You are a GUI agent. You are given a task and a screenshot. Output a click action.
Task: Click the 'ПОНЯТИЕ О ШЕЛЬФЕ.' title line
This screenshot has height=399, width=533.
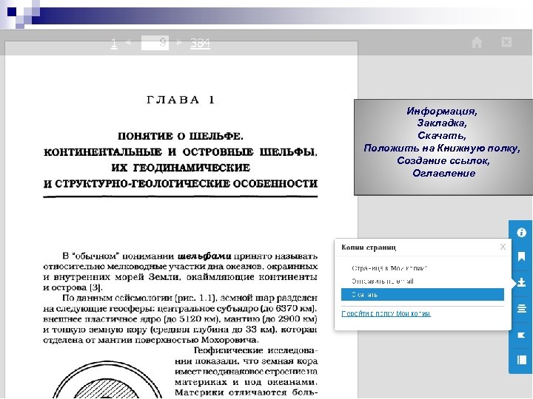point(181,137)
